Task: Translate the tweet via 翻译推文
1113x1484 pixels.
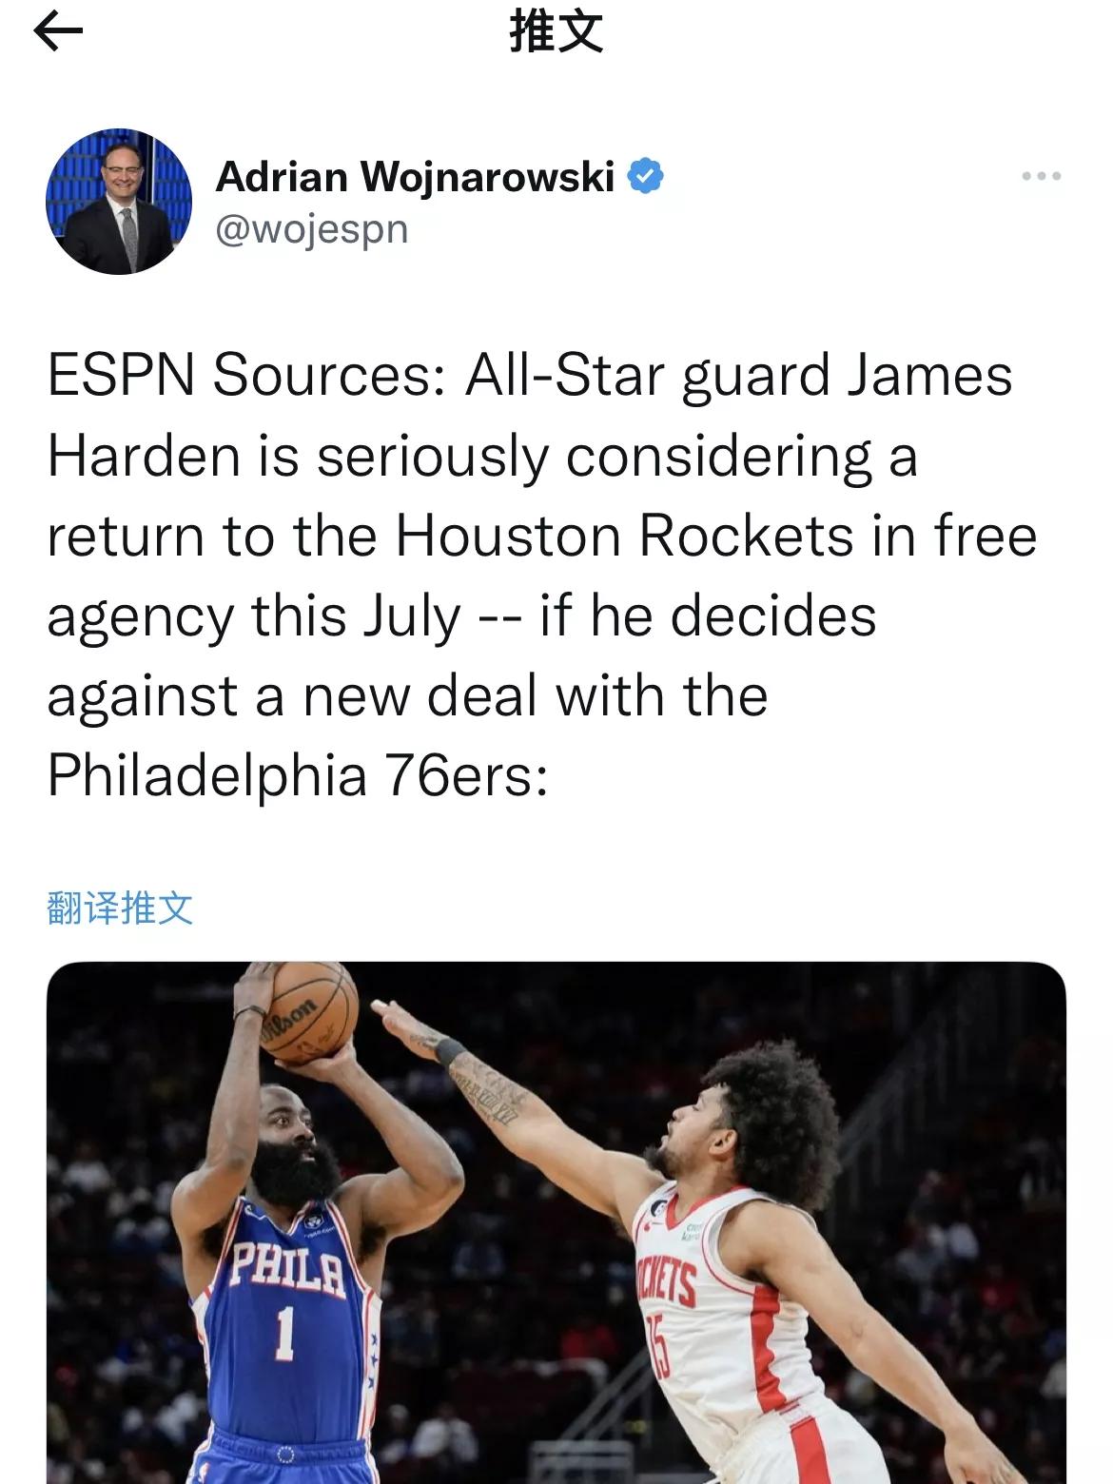Action: click(120, 908)
